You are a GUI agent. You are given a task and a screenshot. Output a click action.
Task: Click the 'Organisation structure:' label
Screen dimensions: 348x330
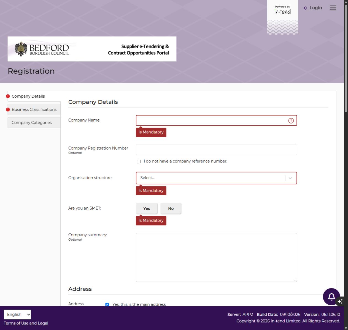point(90,178)
